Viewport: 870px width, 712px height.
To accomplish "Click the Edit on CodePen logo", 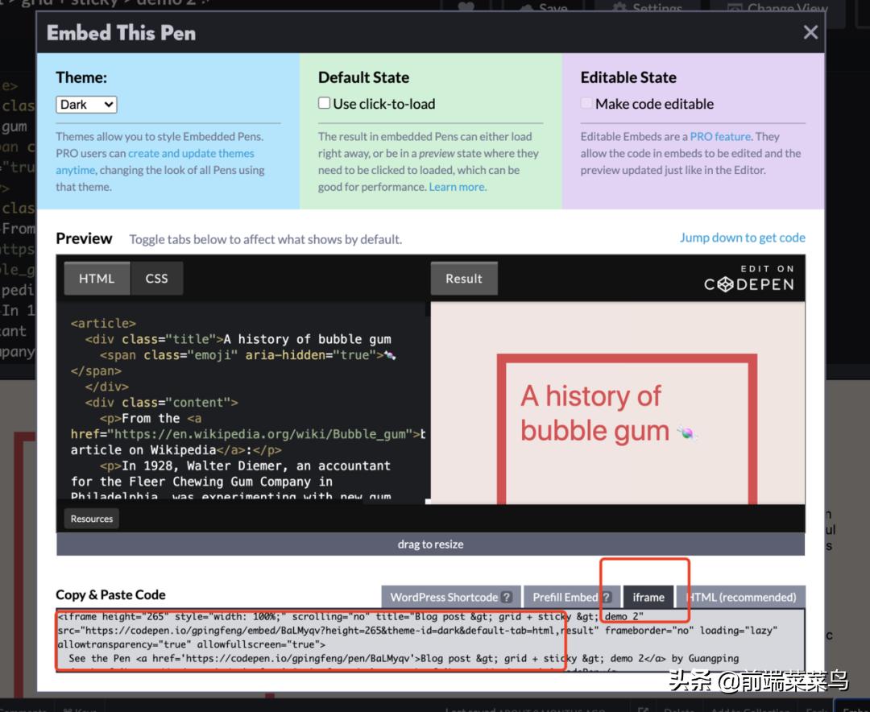I will point(749,279).
